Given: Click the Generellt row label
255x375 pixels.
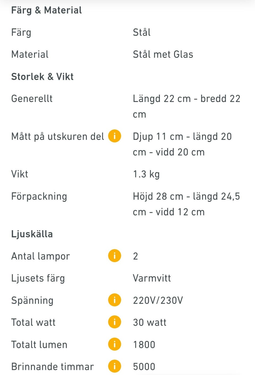Looking at the screenshot, I should coord(32,98).
